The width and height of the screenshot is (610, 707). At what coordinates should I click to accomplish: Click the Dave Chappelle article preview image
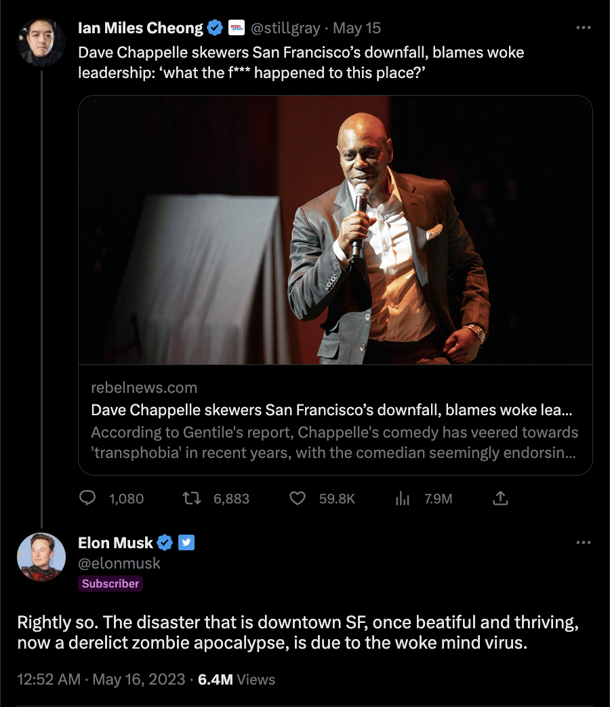(335, 231)
